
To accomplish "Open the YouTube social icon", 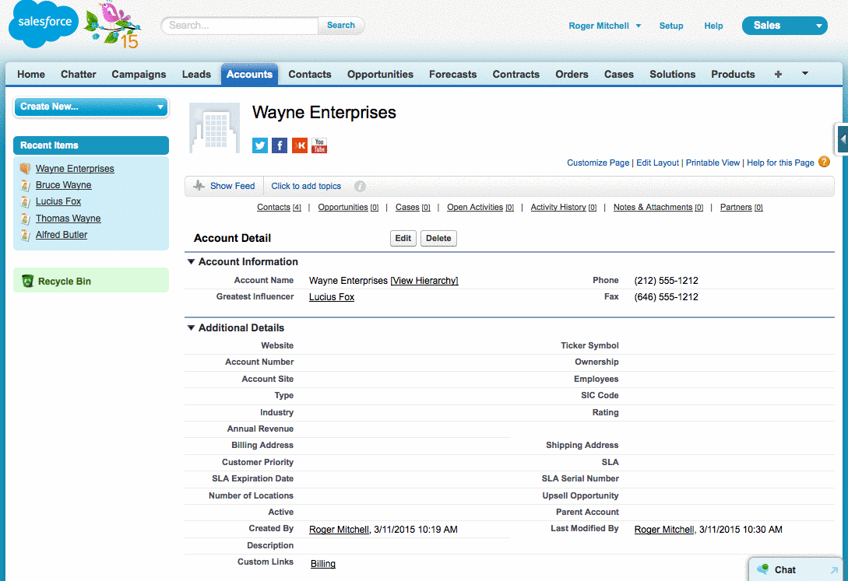I will (x=319, y=145).
